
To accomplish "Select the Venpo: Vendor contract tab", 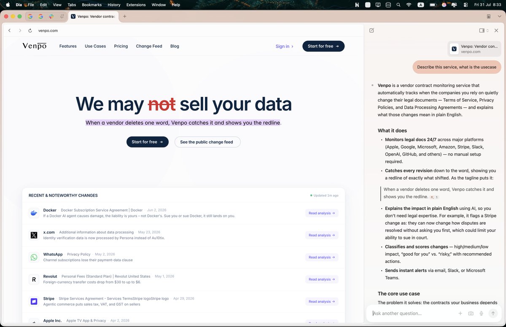I will pyautogui.click(x=93, y=16).
